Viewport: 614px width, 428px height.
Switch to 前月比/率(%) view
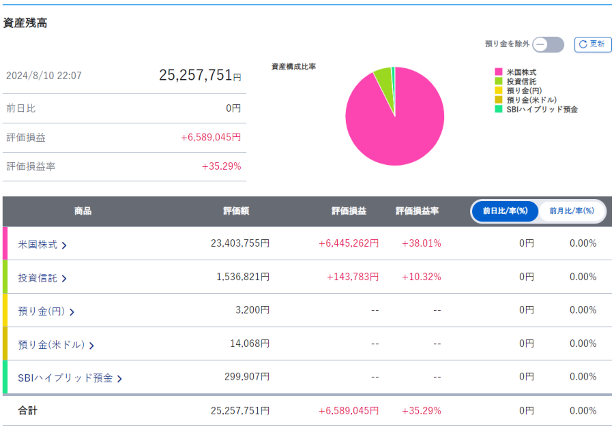571,211
